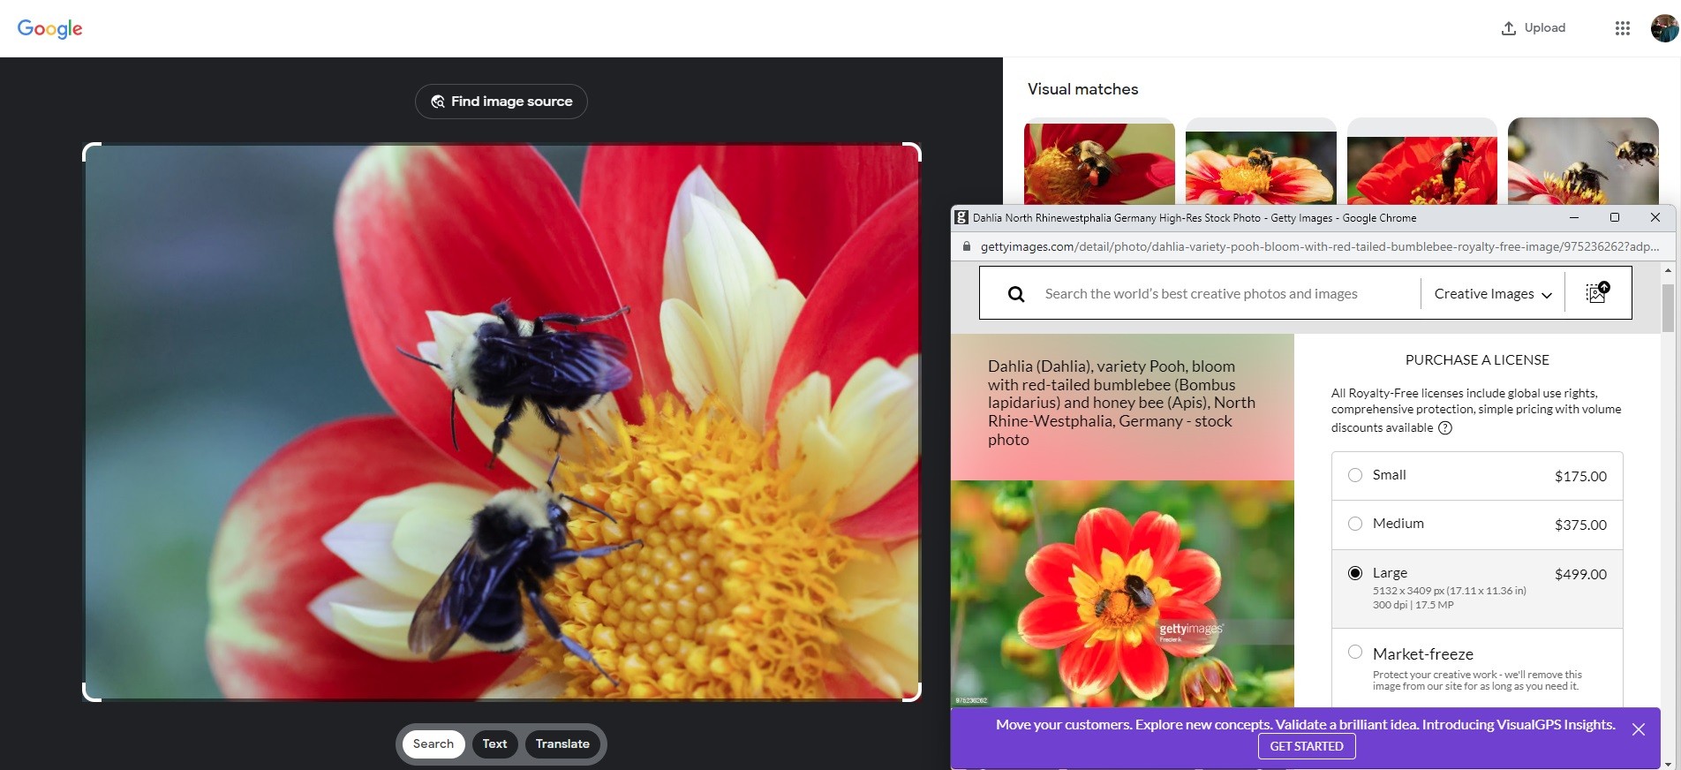
Task: Click the Upload button
Action: [x=1534, y=28]
